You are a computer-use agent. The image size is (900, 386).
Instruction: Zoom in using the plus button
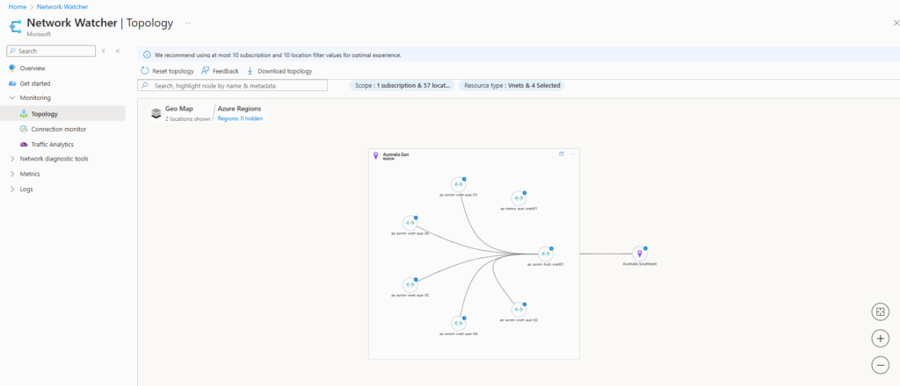point(880,339)
